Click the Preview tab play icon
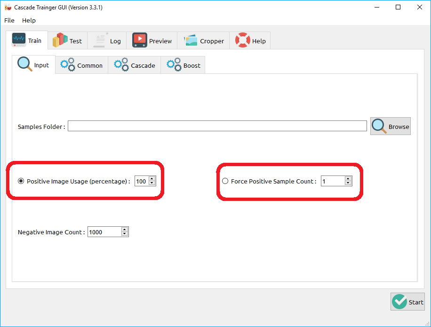The height and width of the screenshot is (327, 431). [x=140, y=40]
